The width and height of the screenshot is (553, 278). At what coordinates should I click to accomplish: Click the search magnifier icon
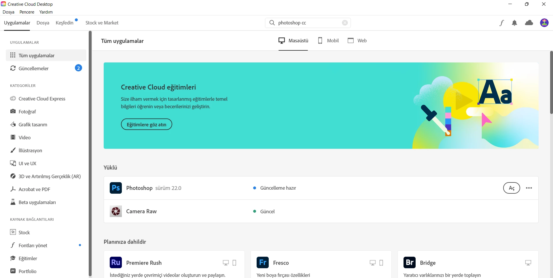(272, 23)
